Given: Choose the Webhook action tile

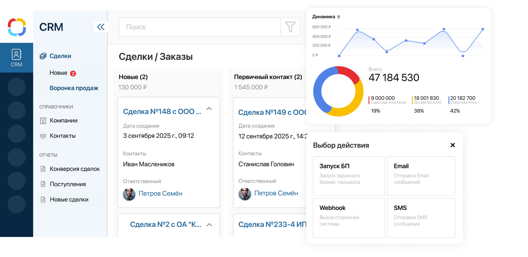Looking at the screenshot, I should click(349, 218).
